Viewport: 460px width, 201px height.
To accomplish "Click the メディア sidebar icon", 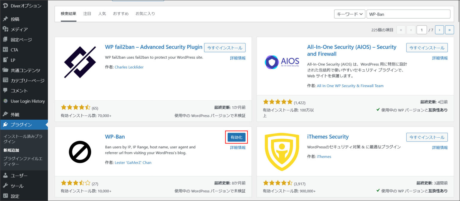I will pyautogui.click(x=5, y=29).
